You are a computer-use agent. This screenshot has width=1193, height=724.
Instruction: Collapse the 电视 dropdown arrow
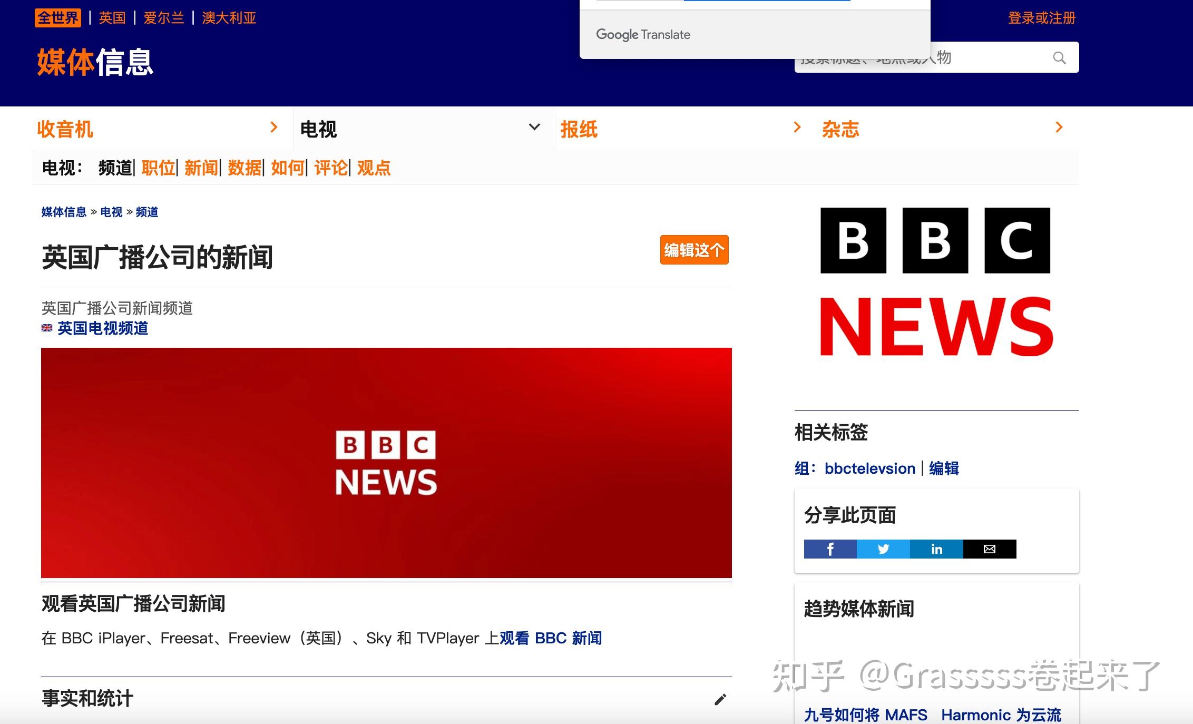click(x=534, y=127)
